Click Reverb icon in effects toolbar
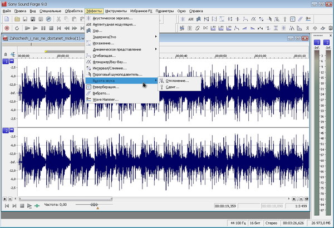Image resolution: width=334 pixels, height=228 pixels. click(x=293, y=19)
